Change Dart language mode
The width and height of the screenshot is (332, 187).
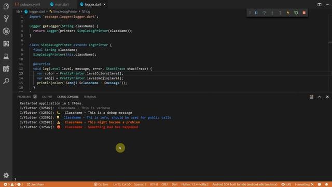(x=174, y=184)
